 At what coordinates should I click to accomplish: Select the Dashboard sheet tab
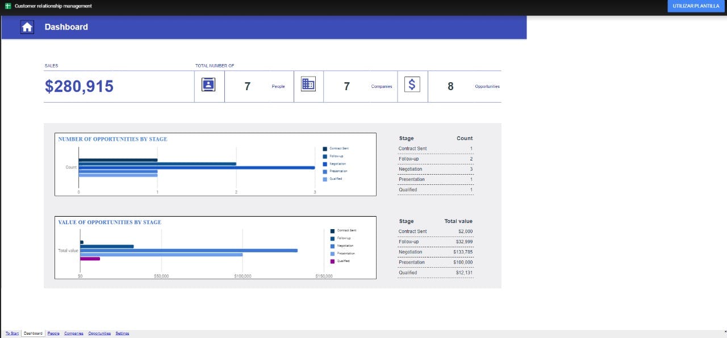pyautogui.click(x=33, y=333)
